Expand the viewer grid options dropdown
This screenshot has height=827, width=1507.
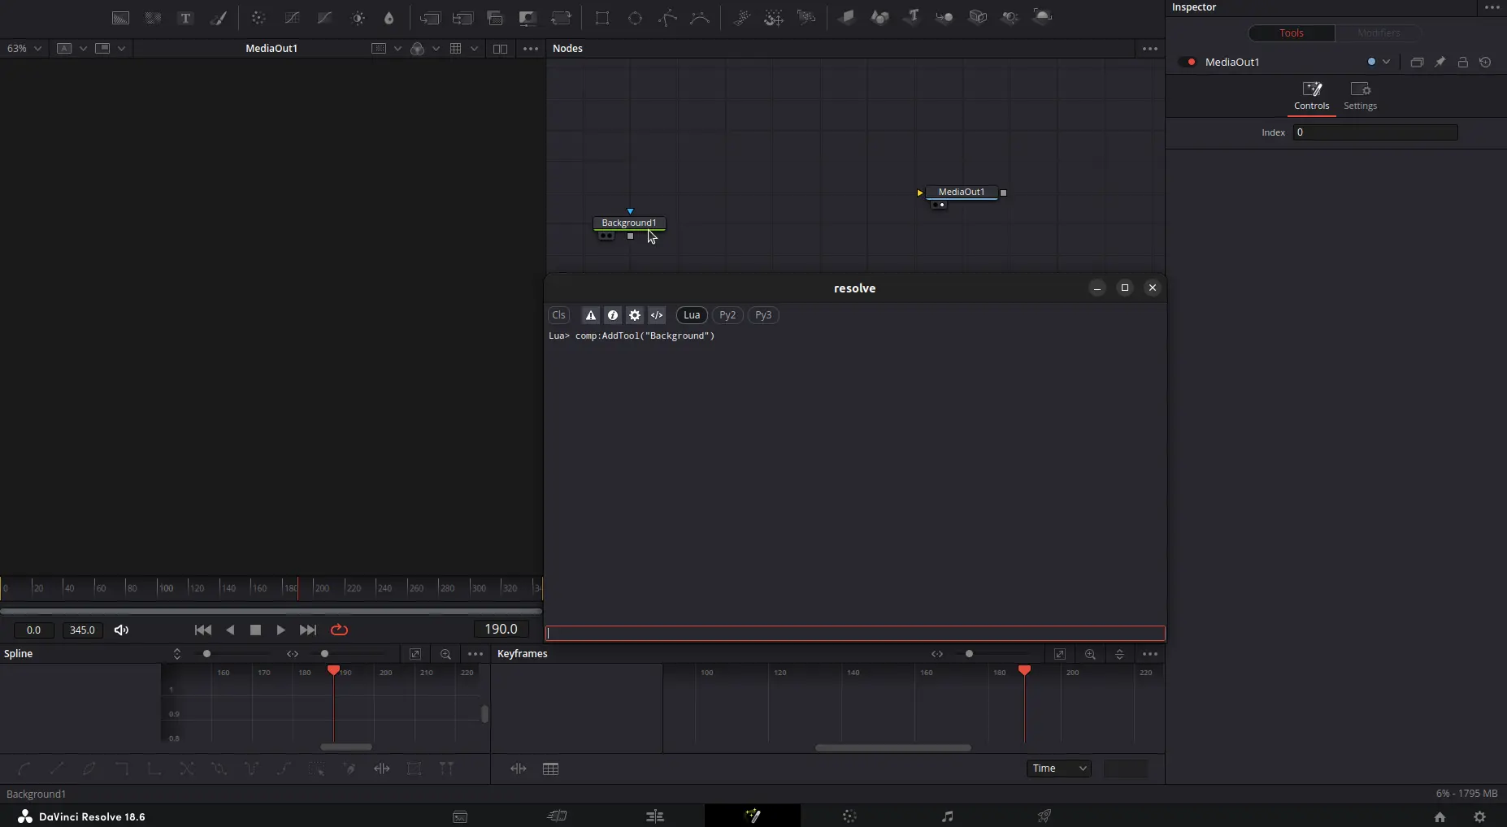point(474,49)
